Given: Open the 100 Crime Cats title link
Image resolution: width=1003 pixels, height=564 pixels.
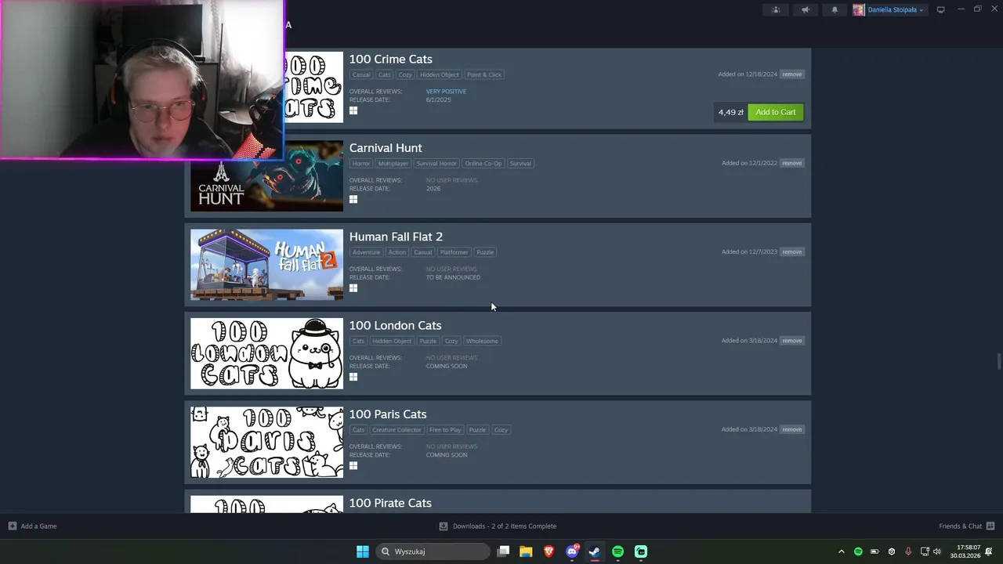Looking at the screenshot, I should 390,59.
